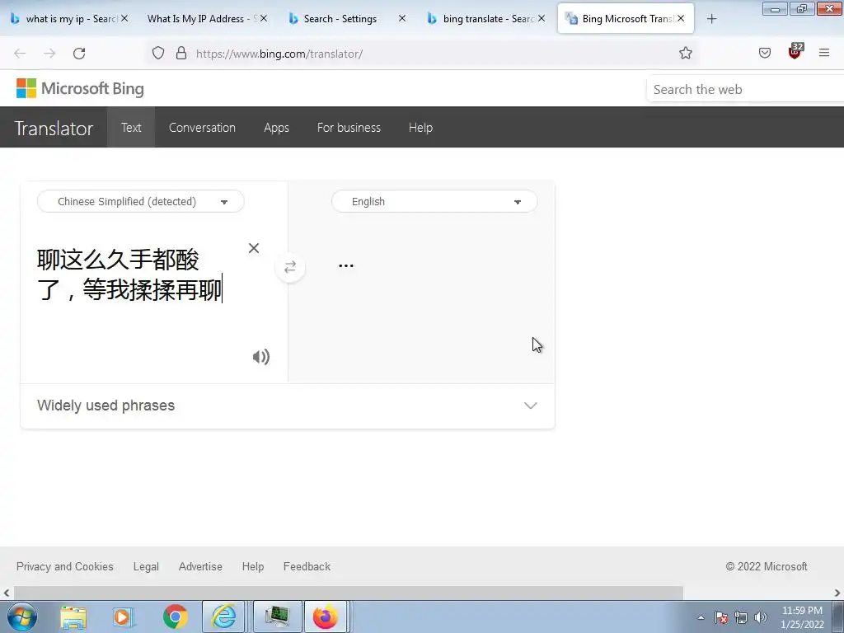Open uBlock extension icon showing 32
Screen dimensions: 844x633
pyautogui.click(x=795, y=52)
